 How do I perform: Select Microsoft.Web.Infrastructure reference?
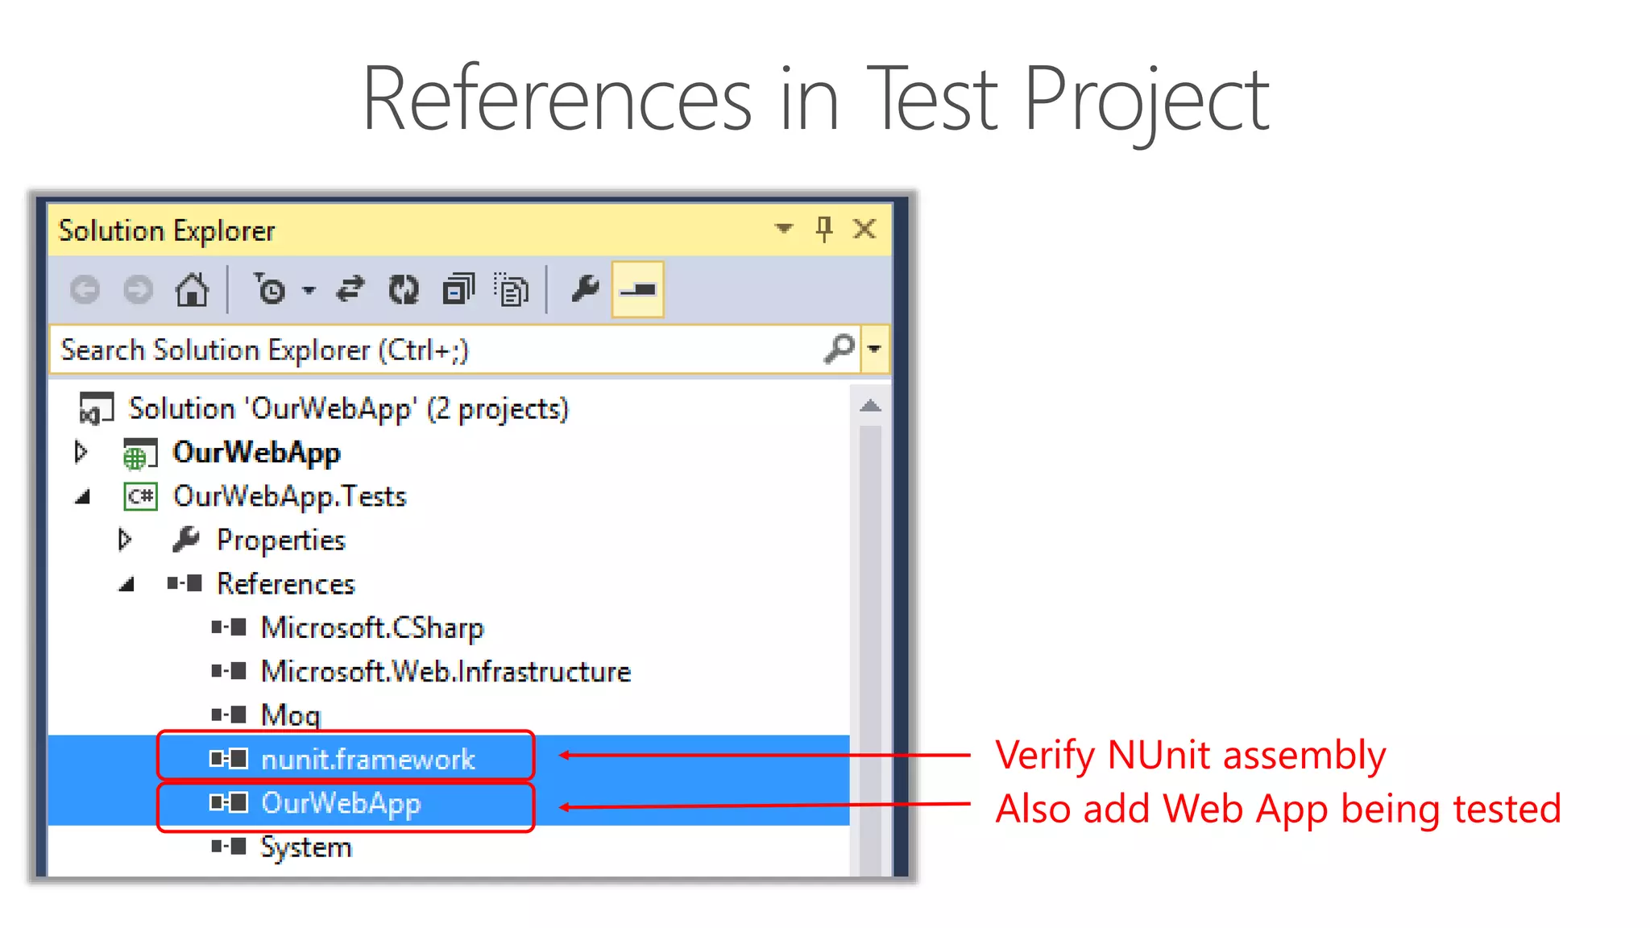446,671
